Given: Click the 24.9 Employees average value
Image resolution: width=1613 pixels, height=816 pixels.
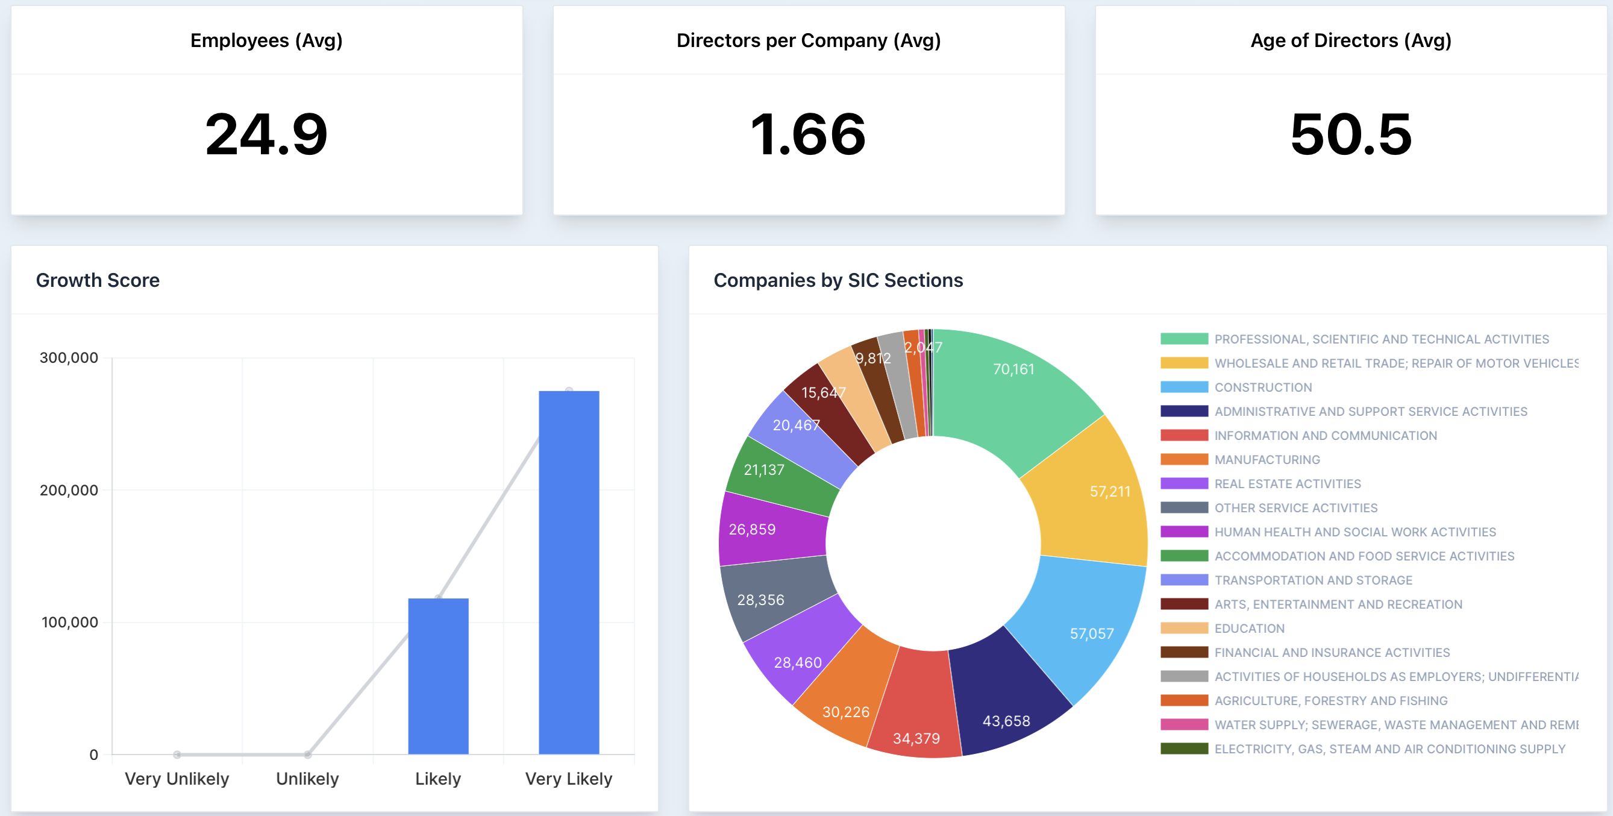Looking at the screenshot, I should [266, 134].
